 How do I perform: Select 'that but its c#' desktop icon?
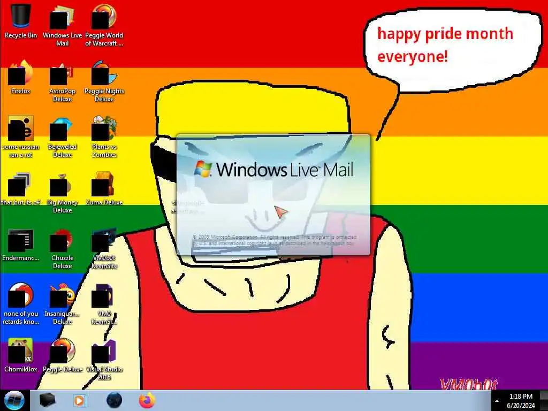[x=21, y=188]
